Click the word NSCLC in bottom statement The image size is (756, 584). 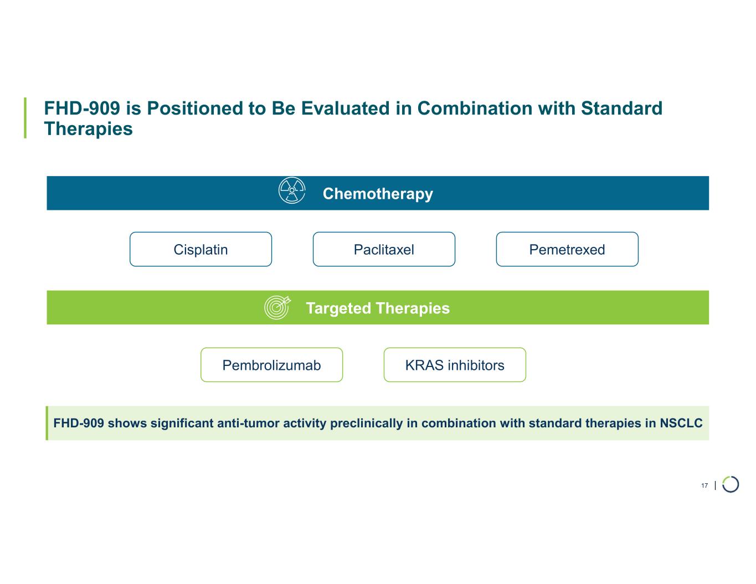coord(681,423)
